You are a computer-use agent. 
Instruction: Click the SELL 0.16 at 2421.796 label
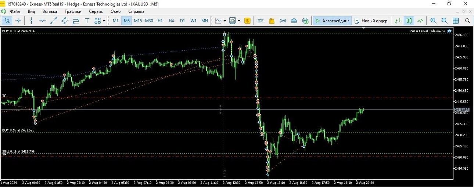(x=18, y=151)
